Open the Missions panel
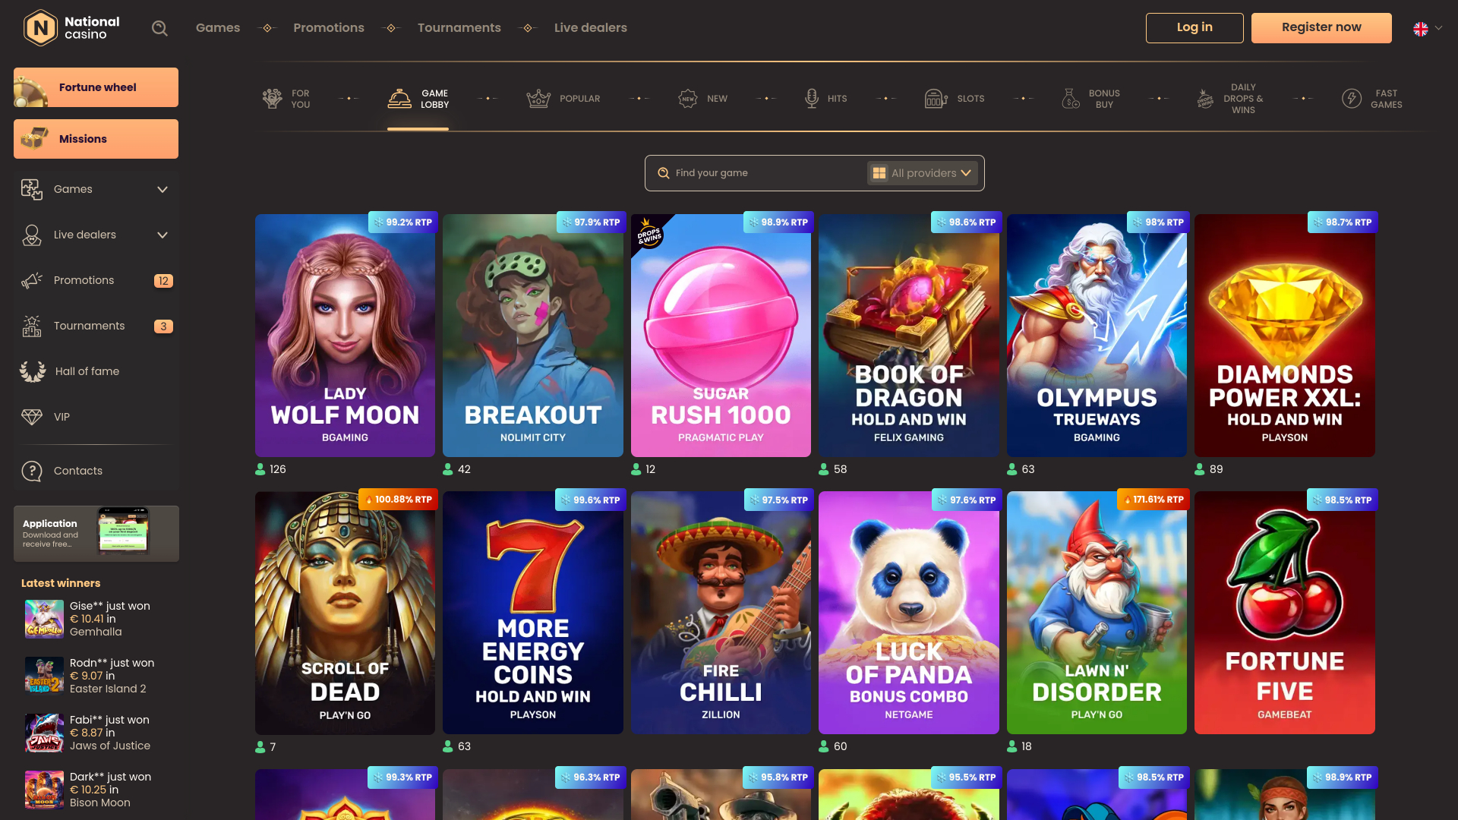The width and height of the screenshot is (1458, 820). pos(96,138)
